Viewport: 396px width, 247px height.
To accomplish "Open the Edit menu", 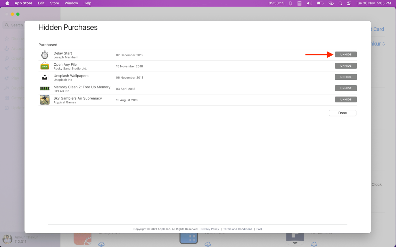I will click(41, 3).
